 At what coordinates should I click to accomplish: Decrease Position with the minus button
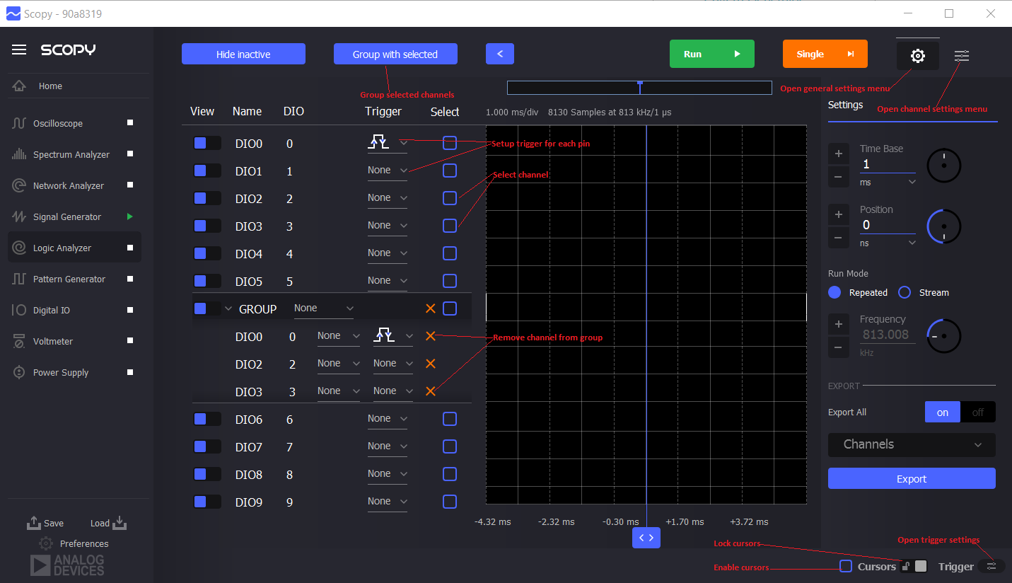(x=838, y=238)
